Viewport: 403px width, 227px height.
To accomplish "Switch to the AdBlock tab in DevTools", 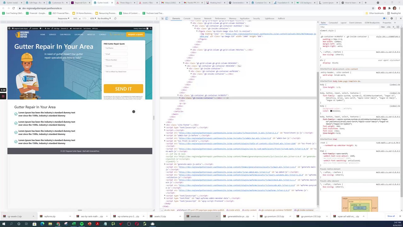I will point(281,19).
